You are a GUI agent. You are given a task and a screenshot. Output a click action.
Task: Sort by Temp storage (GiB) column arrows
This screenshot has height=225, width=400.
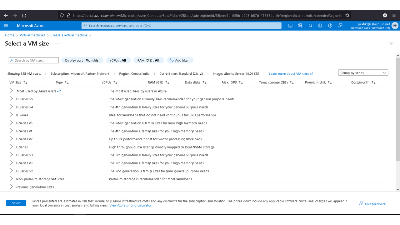point(292,82)
